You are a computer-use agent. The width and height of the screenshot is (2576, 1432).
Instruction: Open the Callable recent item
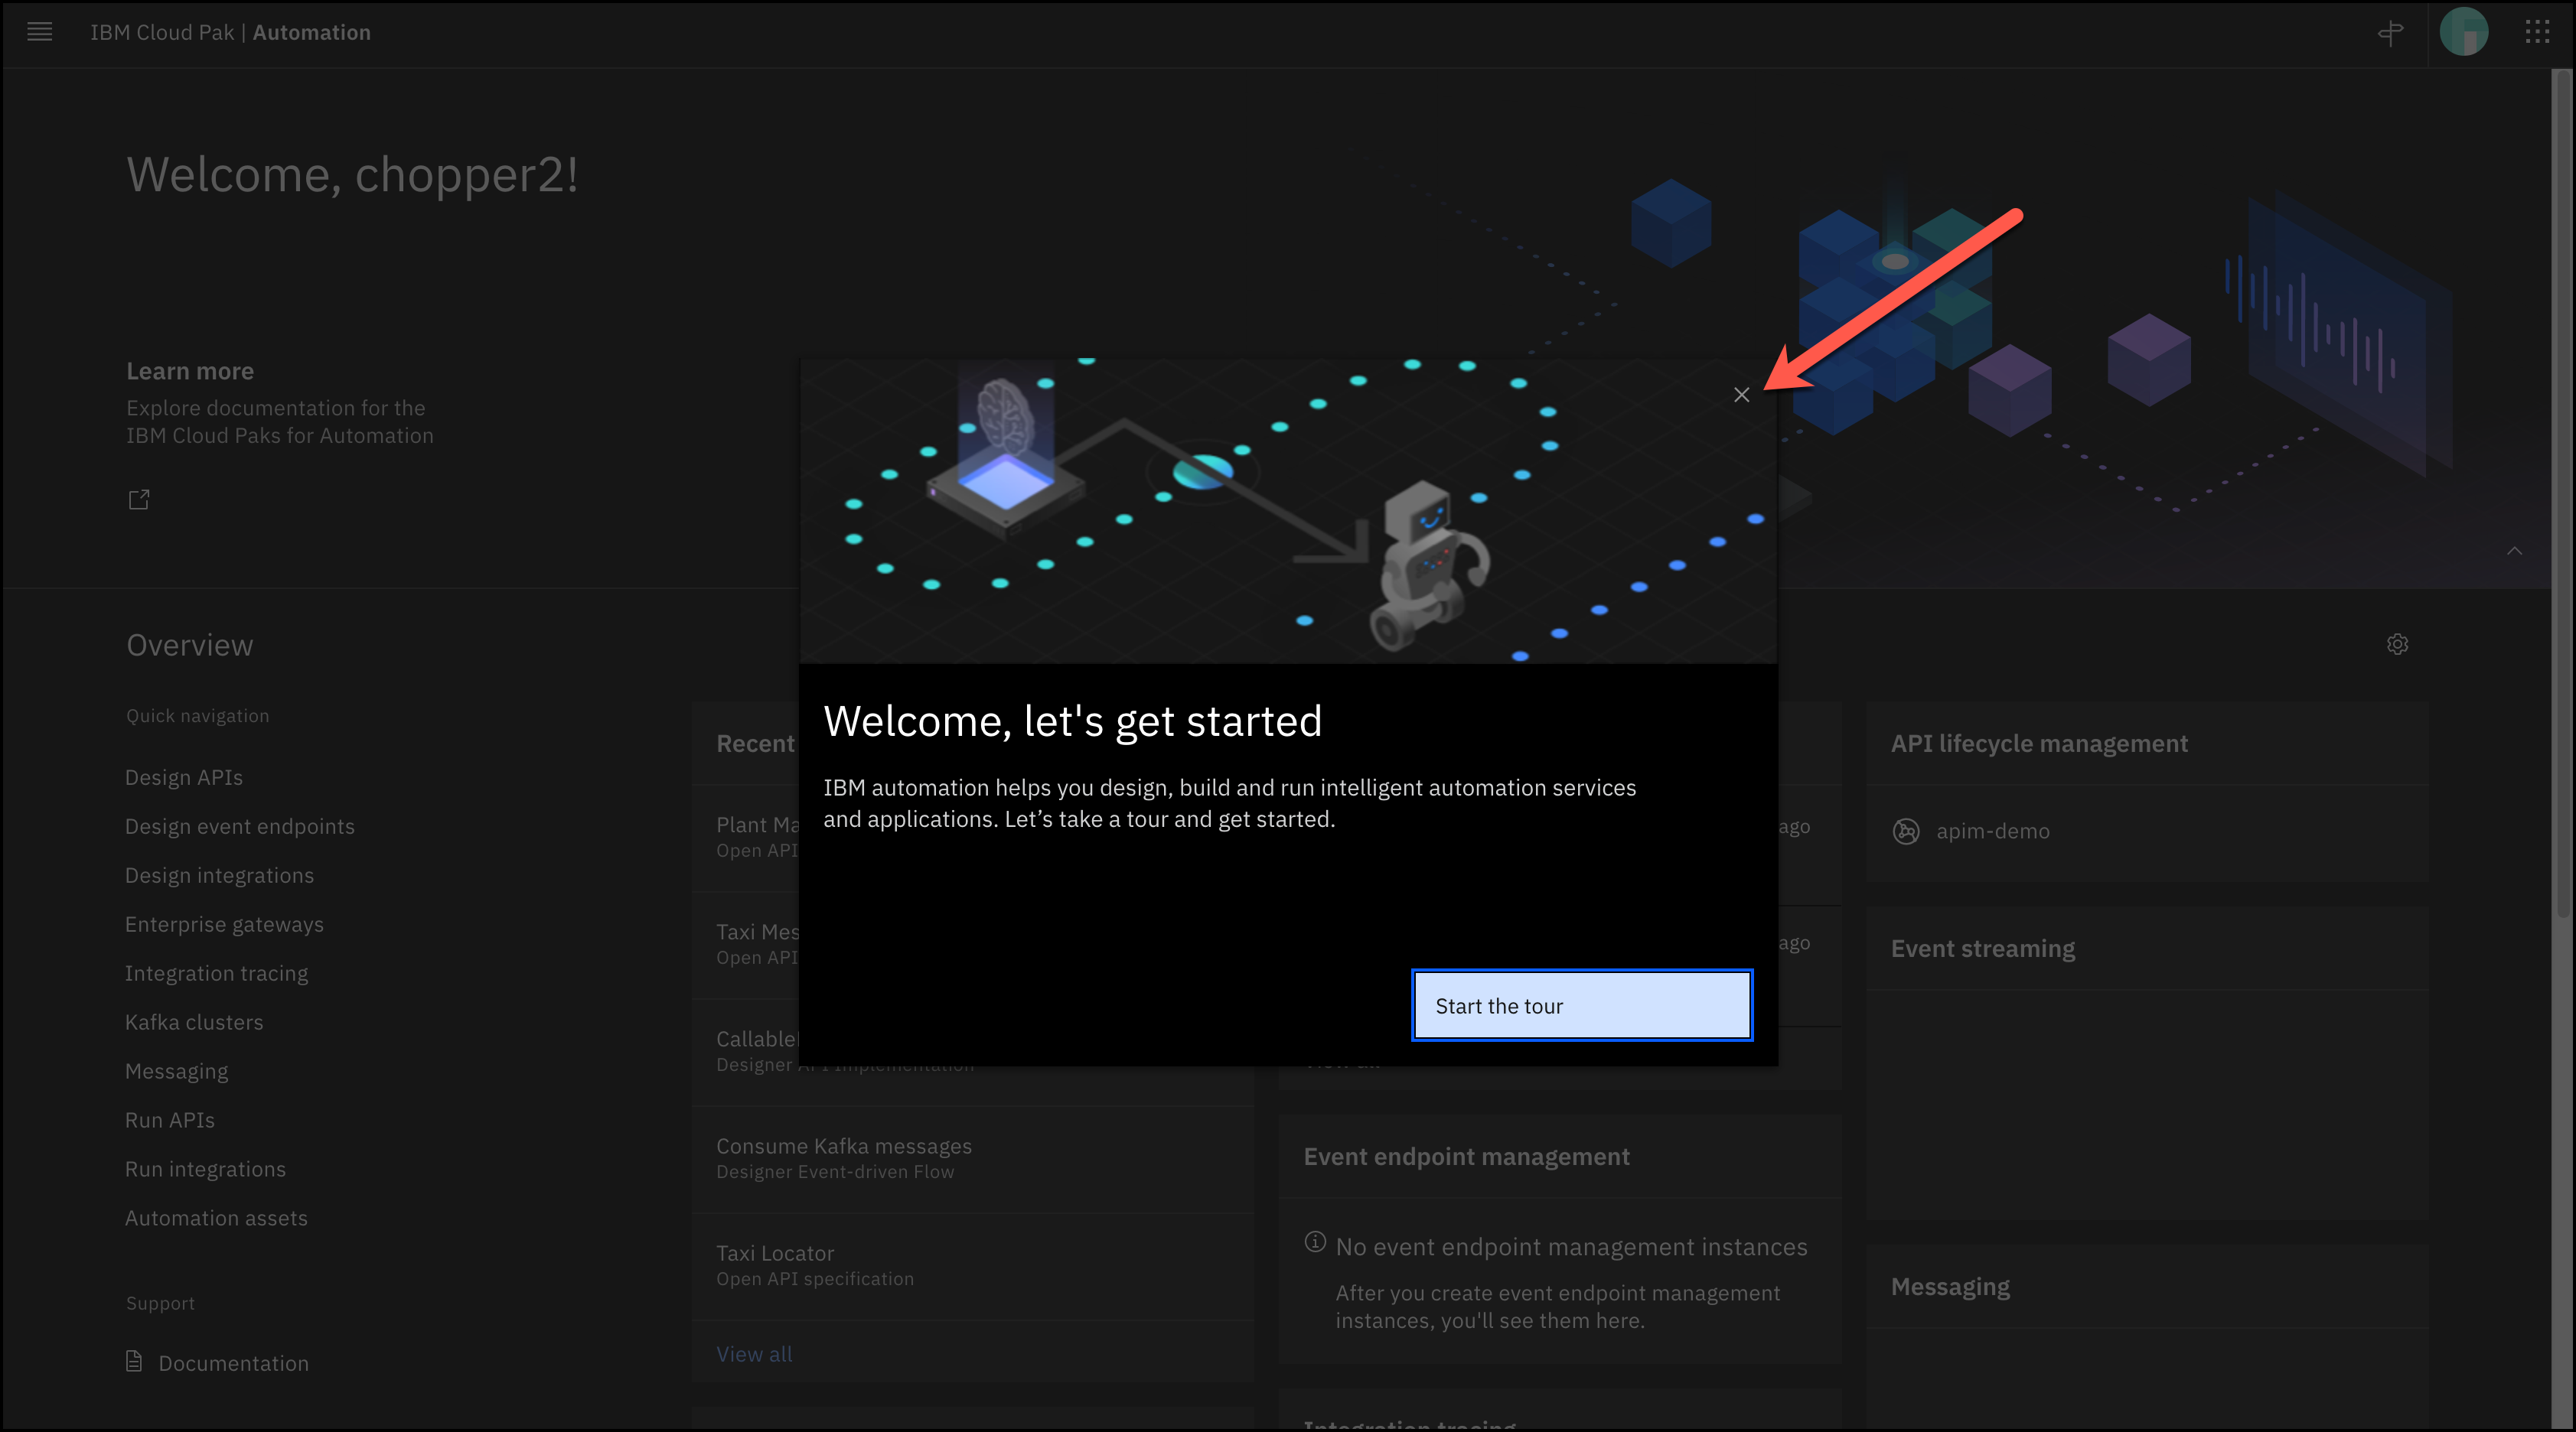tap(746, 1051)
